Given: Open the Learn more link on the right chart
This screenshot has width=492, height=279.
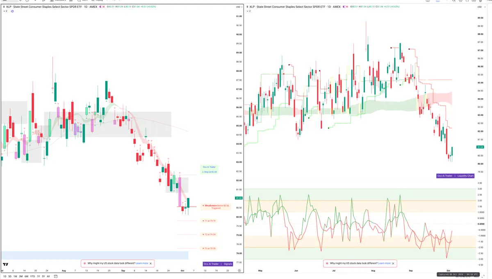Looking at the screenshot, I should tap(385, 263).
